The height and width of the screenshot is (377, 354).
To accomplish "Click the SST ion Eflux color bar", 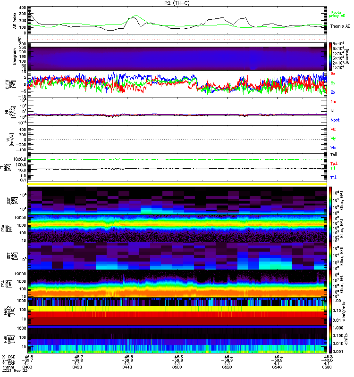I will pyautogui.click(x=330, y=201).
